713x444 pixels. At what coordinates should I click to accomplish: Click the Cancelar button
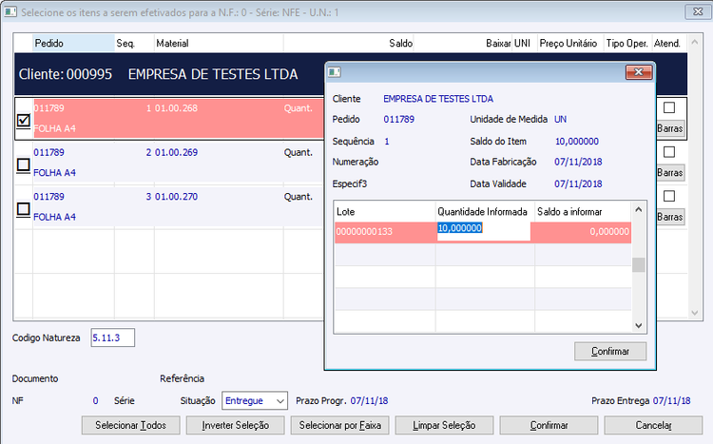[653, 425]
